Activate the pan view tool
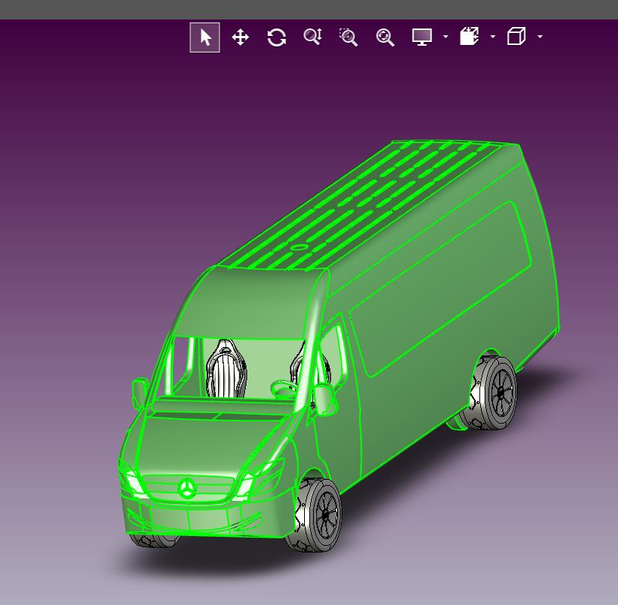618x605 pixels. coord(240,37)
